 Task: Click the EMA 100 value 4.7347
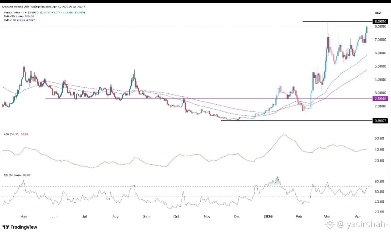point(30,20)
